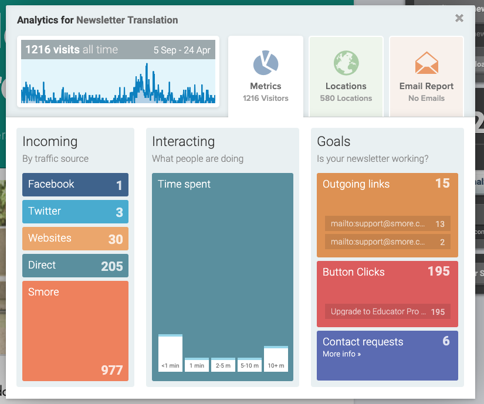The width and height of the screenshot is (484, 404).
Task: Open the mailto support link with 2 clicks
Action: 388,242
